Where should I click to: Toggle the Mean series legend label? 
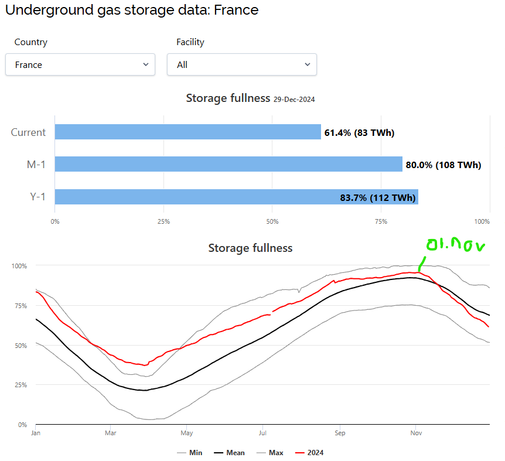[236, 453]
